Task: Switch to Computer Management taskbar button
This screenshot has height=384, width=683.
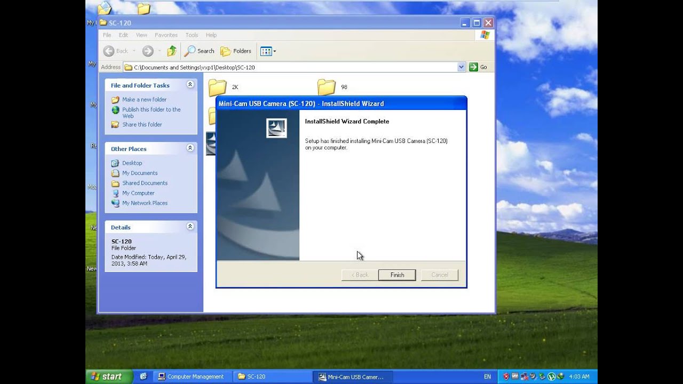Action: pyautogui.click(x=193, y=377)
